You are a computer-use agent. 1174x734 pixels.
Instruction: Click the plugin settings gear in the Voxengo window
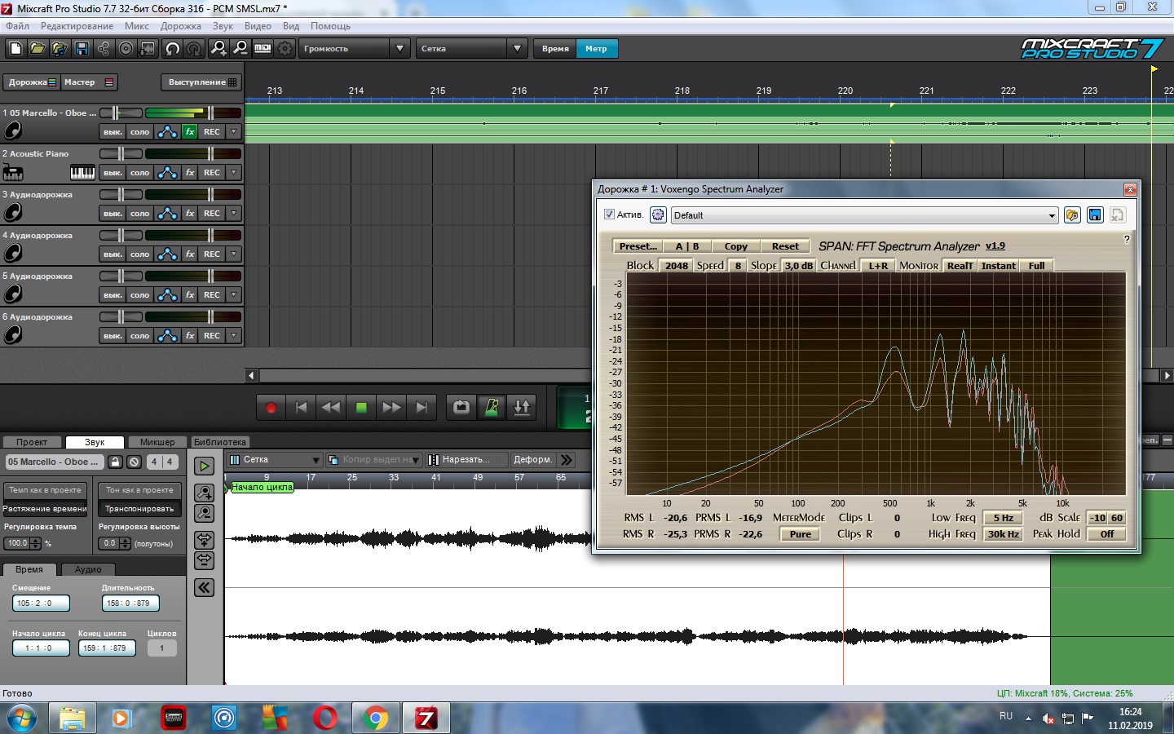[x=658, y=214]
